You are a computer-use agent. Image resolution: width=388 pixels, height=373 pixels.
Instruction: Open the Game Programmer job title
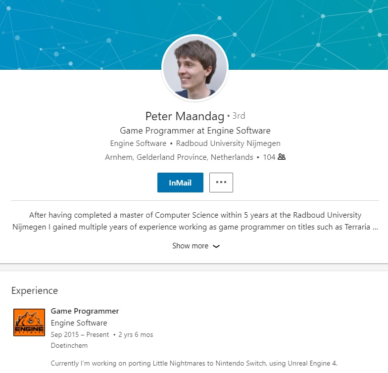click(x=85, y=311)
